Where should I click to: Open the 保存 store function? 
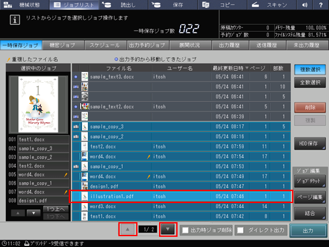173,4
